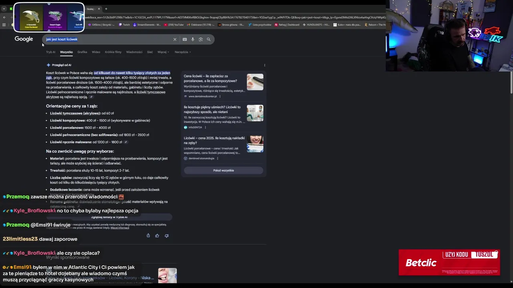Switch to Tryb AI tab
The image size is (513, 288).
[50, 52]
